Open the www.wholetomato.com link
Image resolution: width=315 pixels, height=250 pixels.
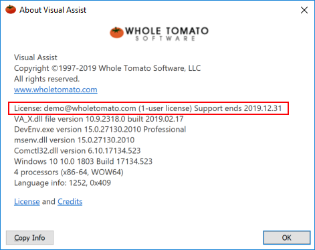(56, 90)
